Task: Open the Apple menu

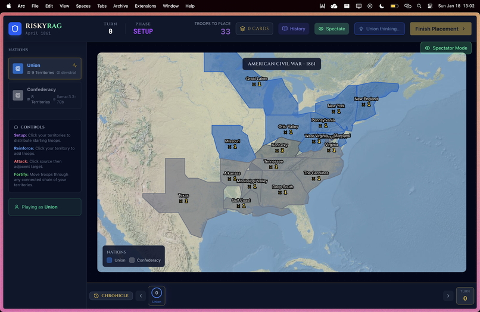Action: tap(8, 6)
